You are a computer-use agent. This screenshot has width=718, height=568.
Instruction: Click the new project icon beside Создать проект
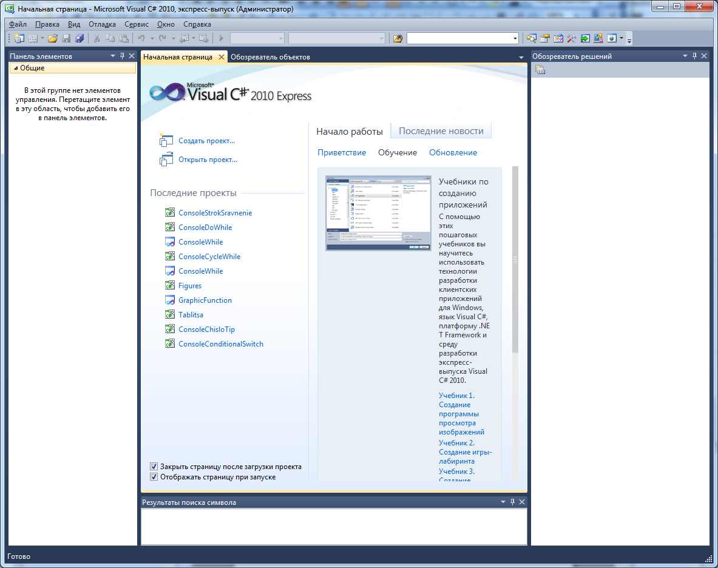coord(166,140)
